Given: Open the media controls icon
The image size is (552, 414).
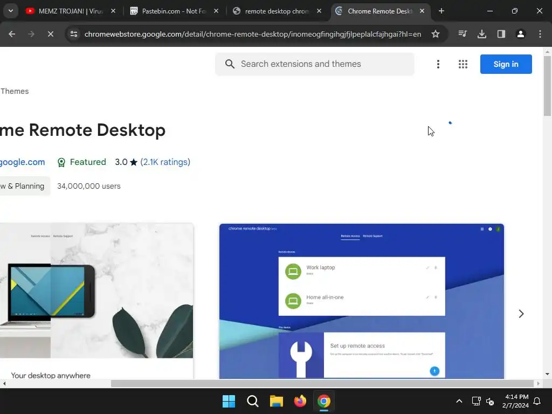Looking at the screenshot, I should point(463,34).
